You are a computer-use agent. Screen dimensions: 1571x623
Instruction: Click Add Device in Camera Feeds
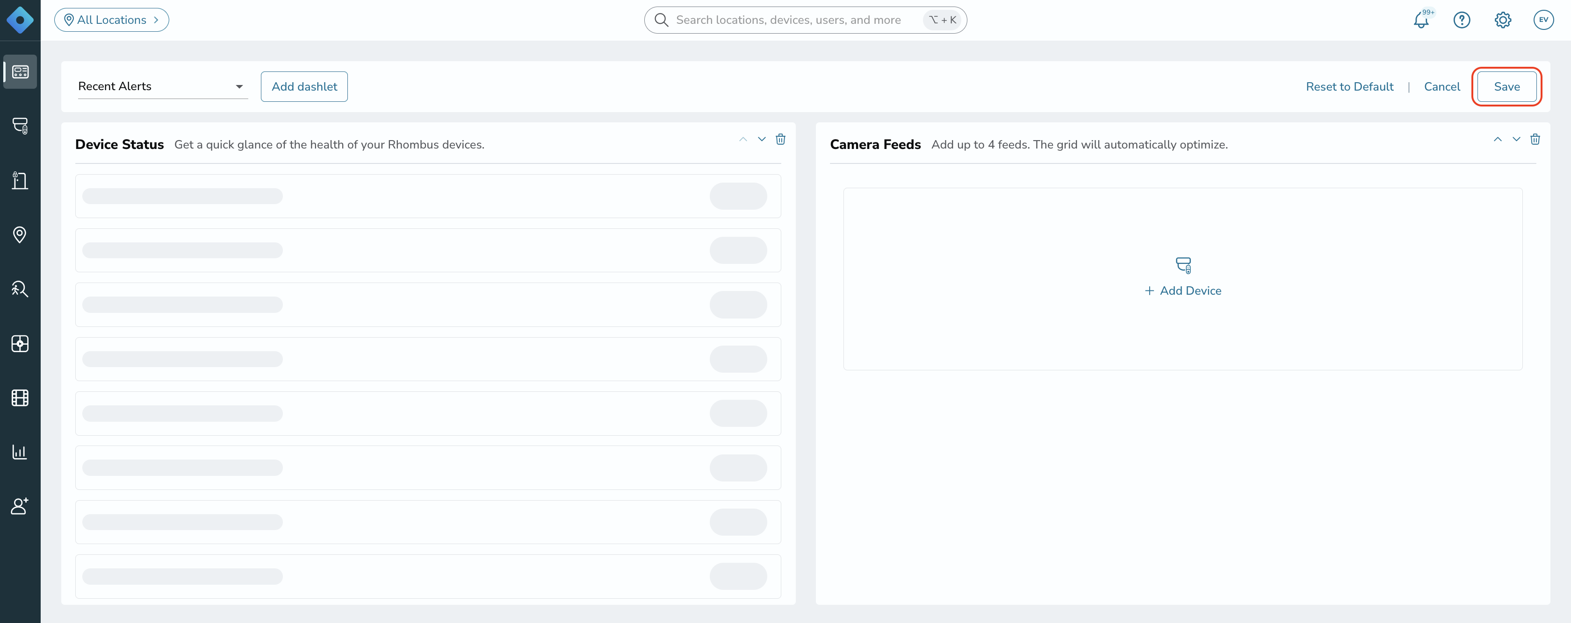pyautogui.click(x=1182, y=291)
